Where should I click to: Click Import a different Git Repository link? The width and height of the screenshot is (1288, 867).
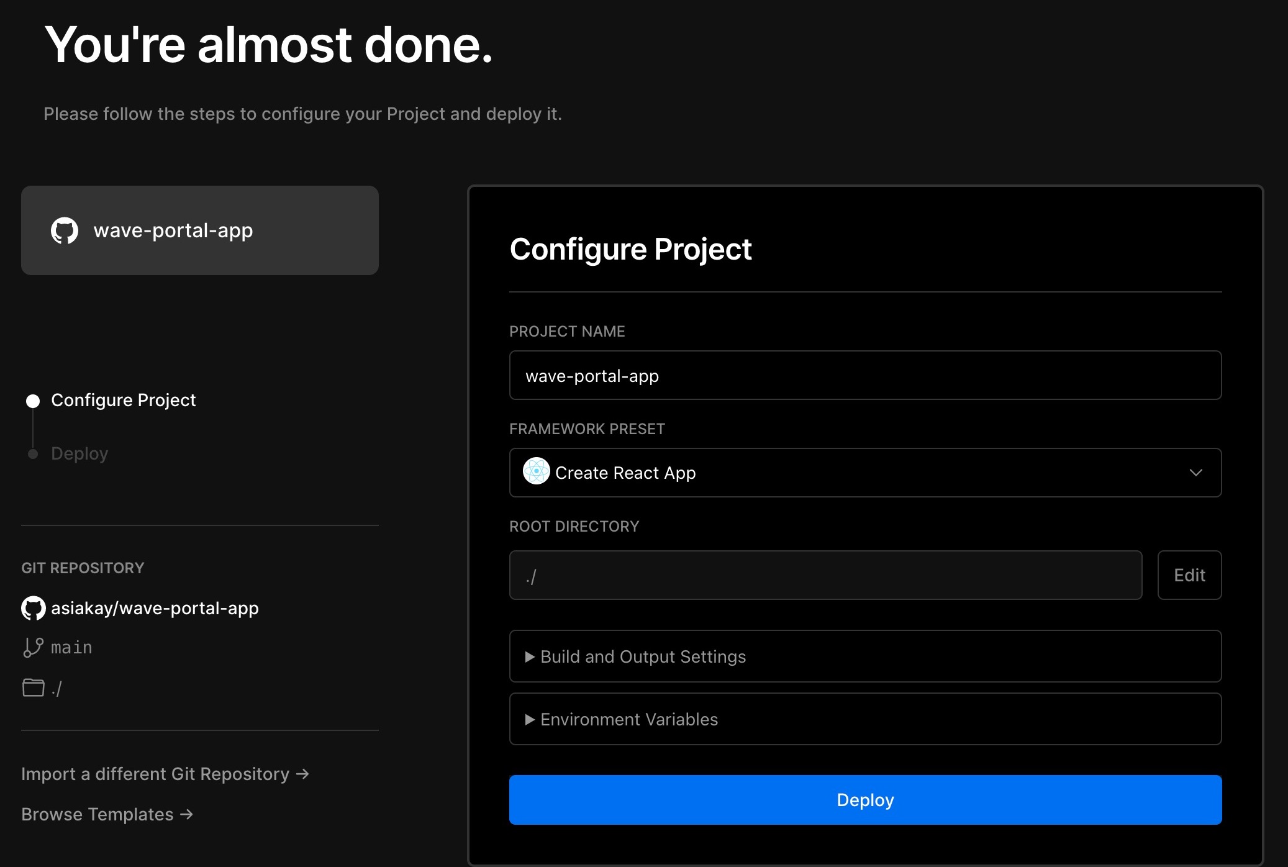click(x=155, y=774)
